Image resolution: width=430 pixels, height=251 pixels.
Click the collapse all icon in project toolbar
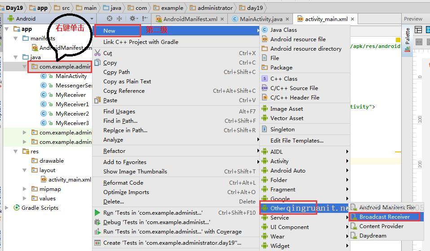point(119,18)
